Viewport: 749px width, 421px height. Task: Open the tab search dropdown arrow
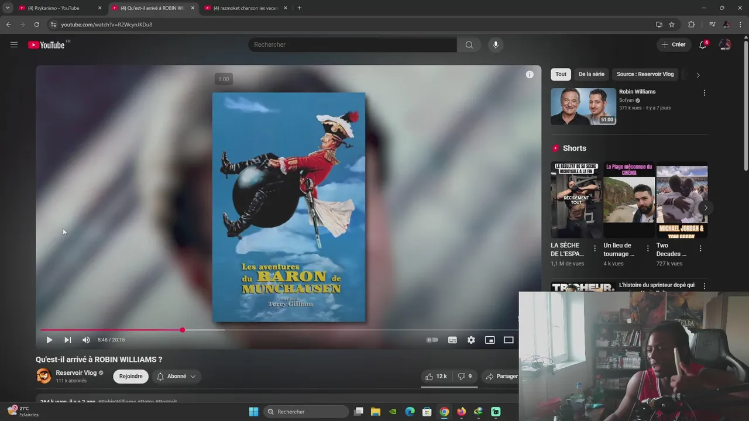(8, 8)
